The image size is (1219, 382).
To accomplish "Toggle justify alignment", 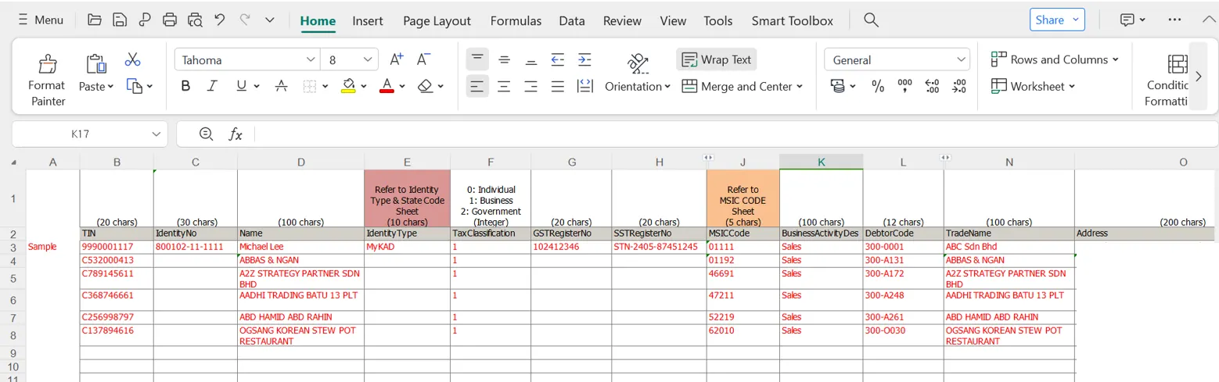I will coord(558,86).
